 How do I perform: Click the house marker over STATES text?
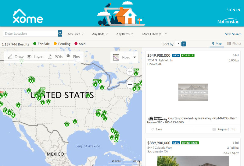point(88,95)
